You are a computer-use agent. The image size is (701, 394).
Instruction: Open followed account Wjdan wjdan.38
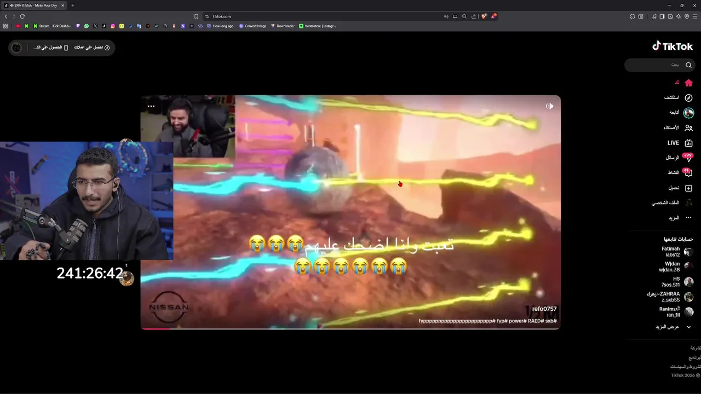676,266
